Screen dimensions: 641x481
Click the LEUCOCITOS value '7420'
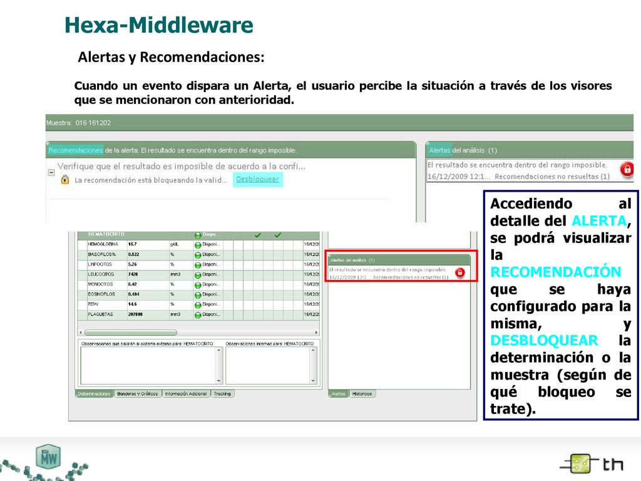133,274
